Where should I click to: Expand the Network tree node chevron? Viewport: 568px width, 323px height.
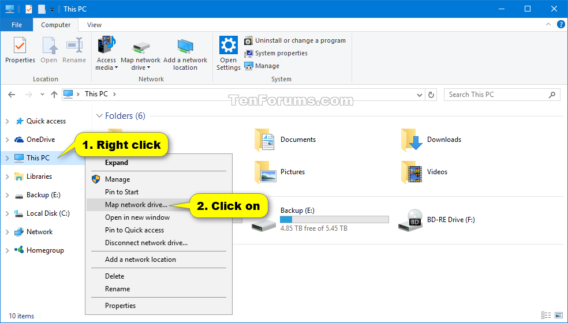(x=8, y=232)
